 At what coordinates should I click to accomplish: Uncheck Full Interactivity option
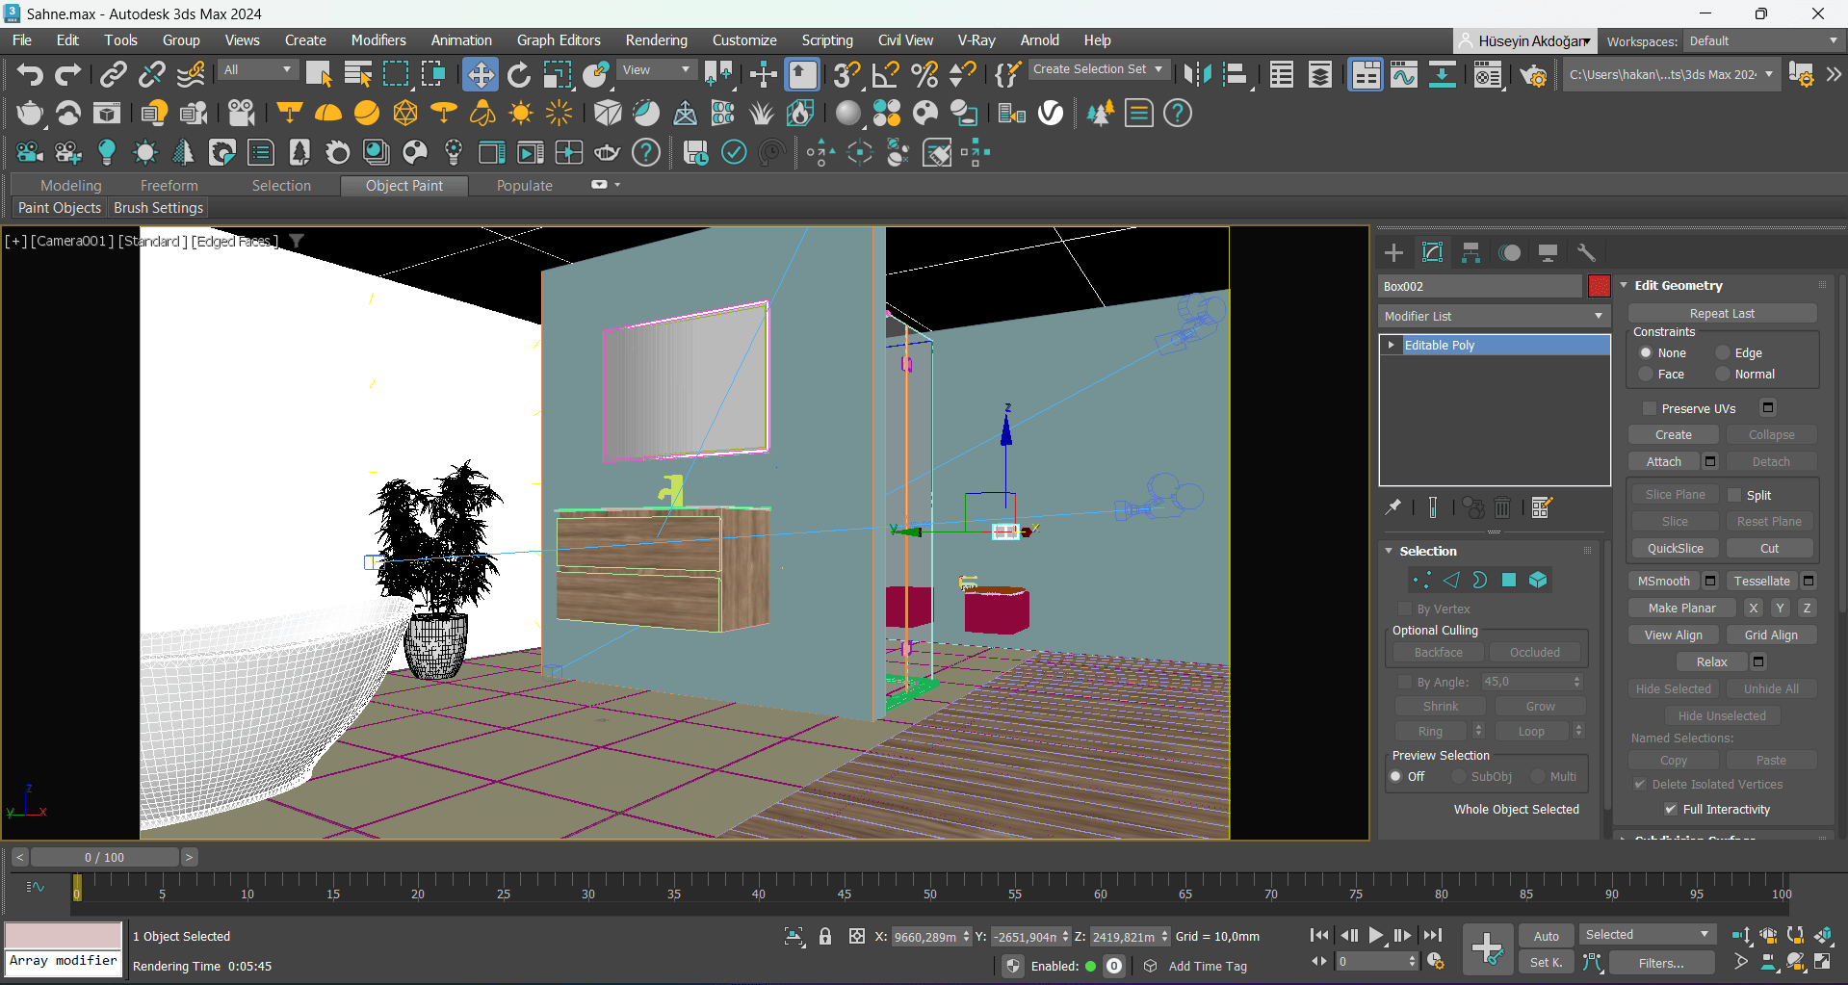tap(1671, 810)
